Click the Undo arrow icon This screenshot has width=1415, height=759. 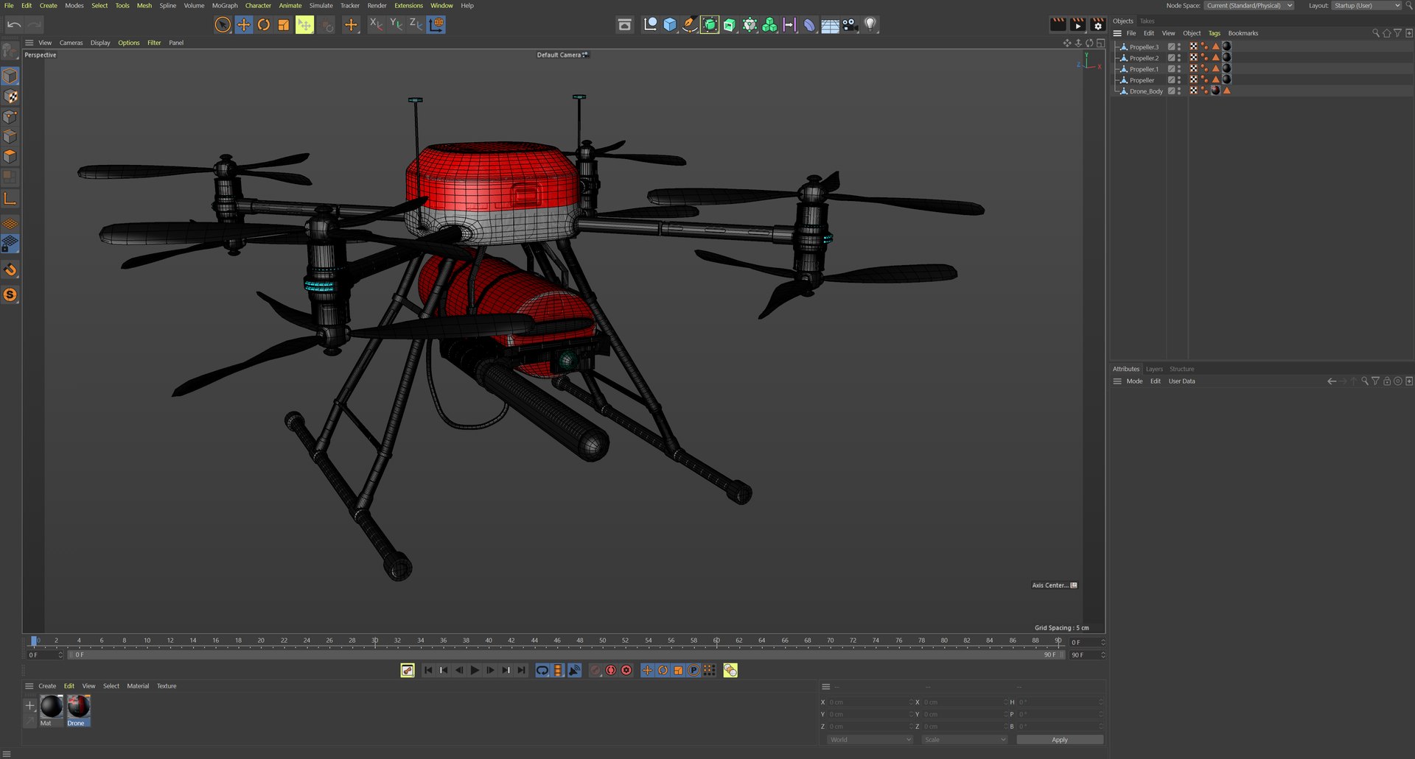14,24
